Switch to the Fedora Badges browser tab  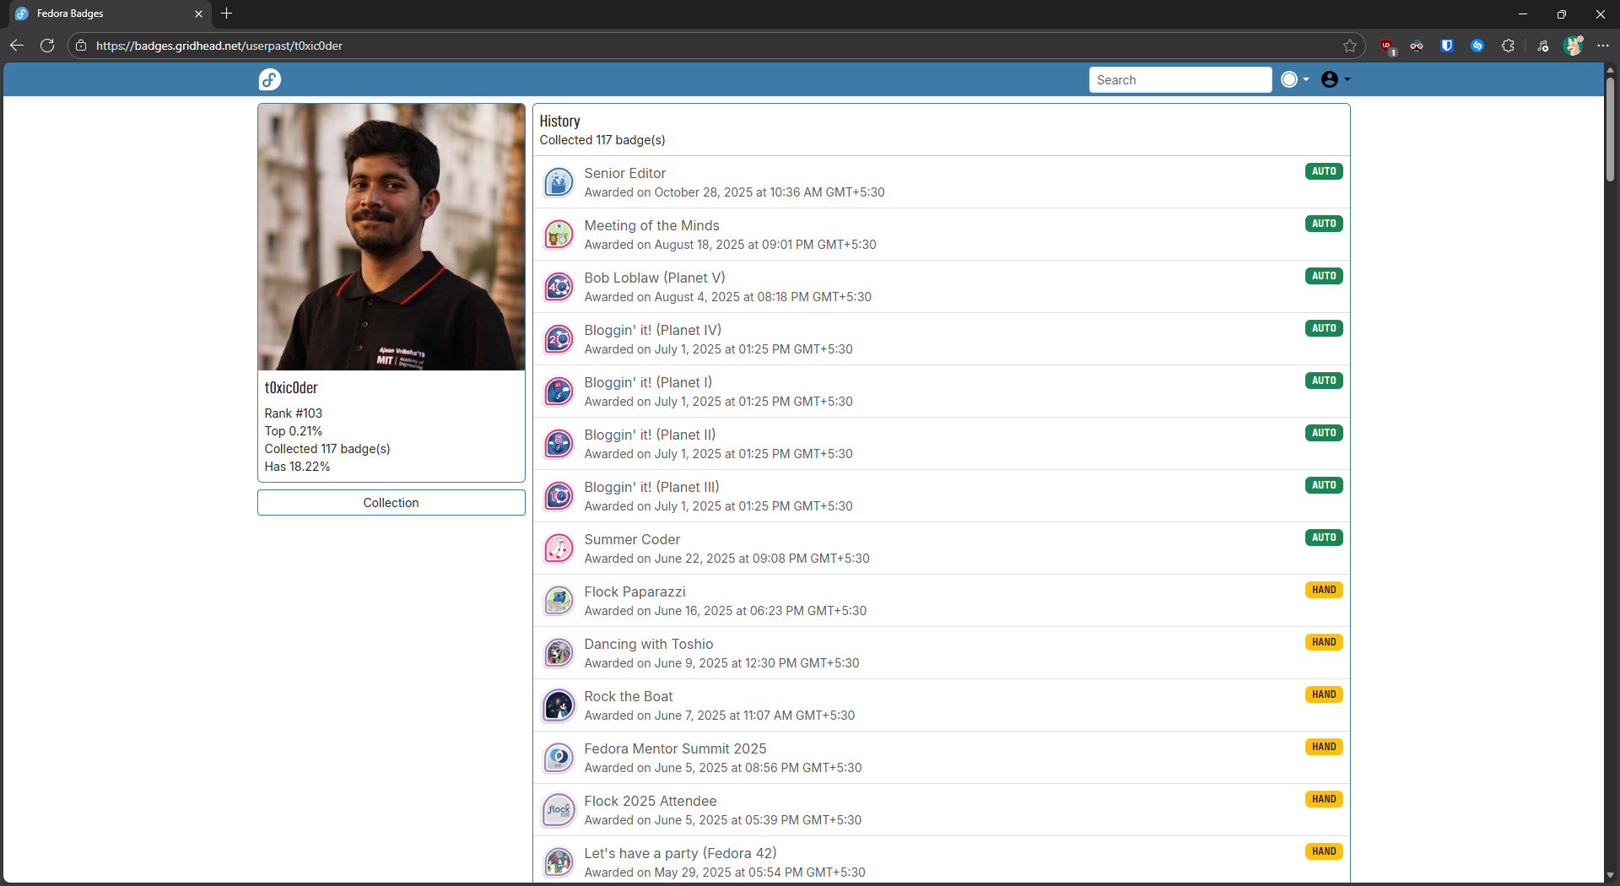click(x=101, y=14)
